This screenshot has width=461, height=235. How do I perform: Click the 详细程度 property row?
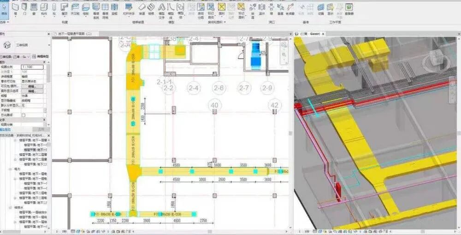click(23, 77)
